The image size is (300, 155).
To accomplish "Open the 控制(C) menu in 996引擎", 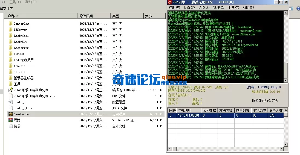I will click(x=174, y=7).
